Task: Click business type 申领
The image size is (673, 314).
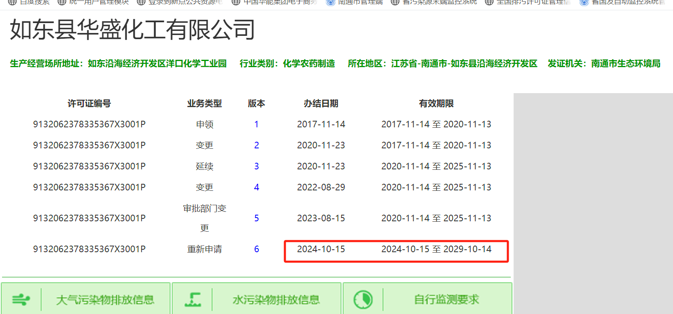Action: click(x=204, y=124)
